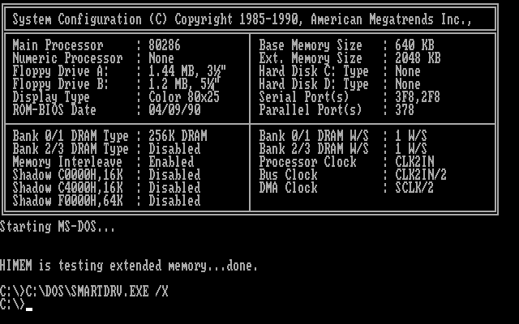
Task: Select 'Disabled' value for Shadow F0000H,64K
Action: coord(174,201)
